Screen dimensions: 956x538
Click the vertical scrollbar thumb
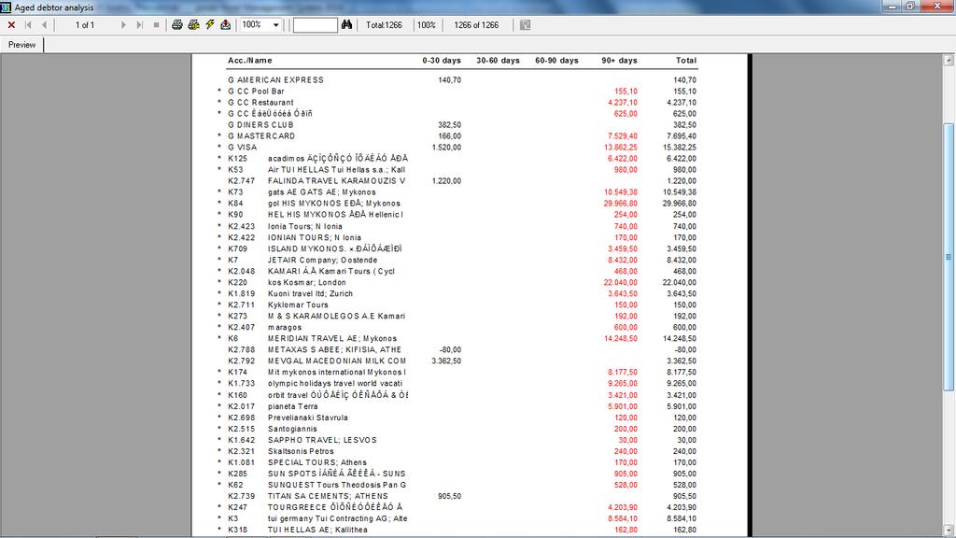(x=949, y=258)
